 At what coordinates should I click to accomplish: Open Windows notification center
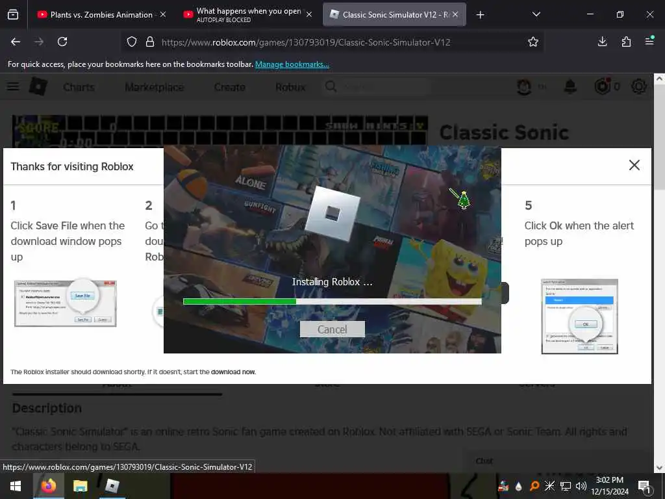click(x=644, y=486)
